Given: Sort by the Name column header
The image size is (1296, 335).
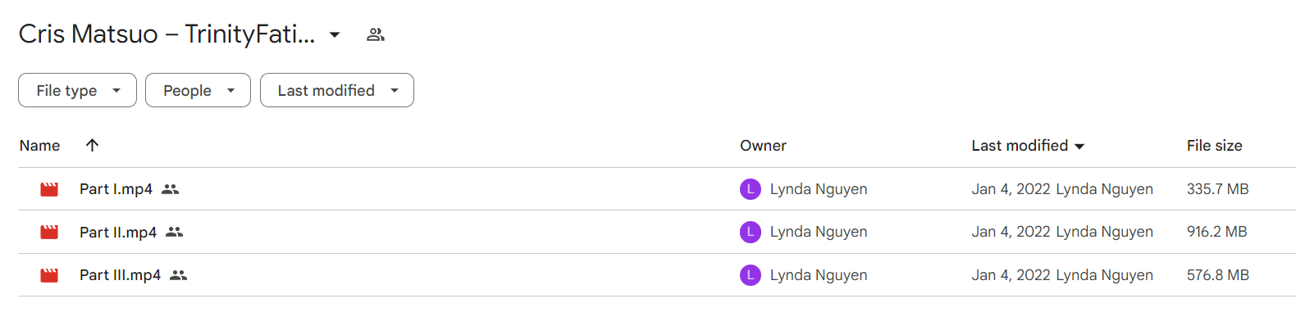Looking at the screenshot, I should (x=39, y=145).
